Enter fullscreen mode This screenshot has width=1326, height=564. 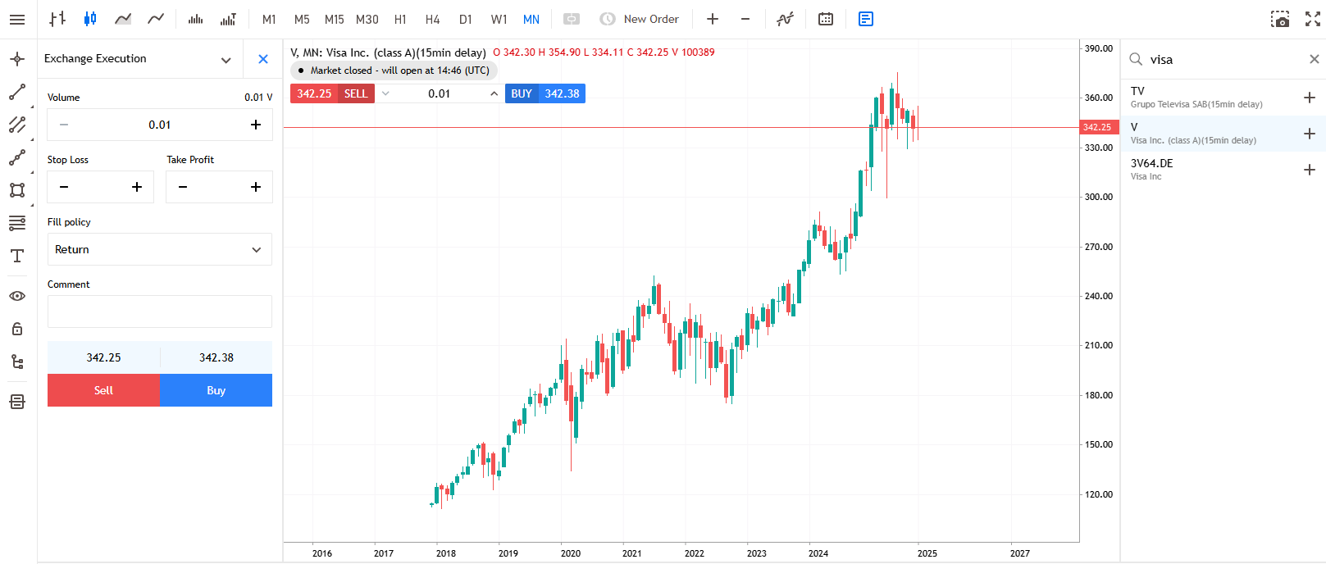(x=1313, y=19)
